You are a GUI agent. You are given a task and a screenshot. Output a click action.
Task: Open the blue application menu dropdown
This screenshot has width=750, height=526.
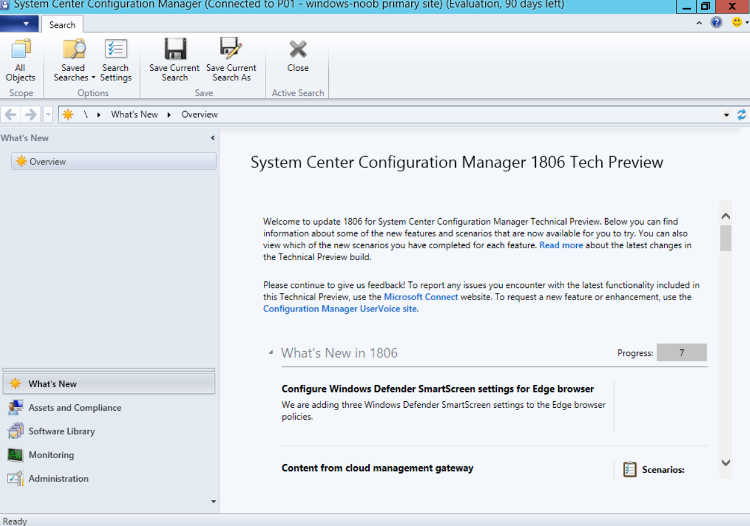(19, 24)
